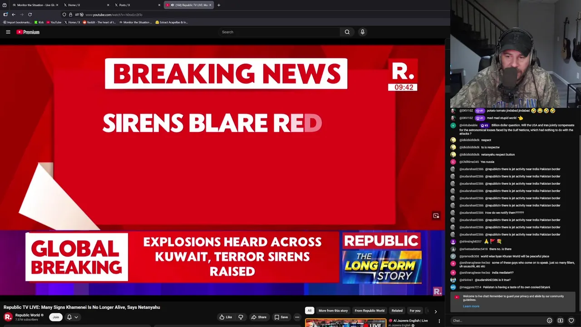Click the webcam overlay of streamer
This screenshot has height=327, width=581.
click(516, 54)
